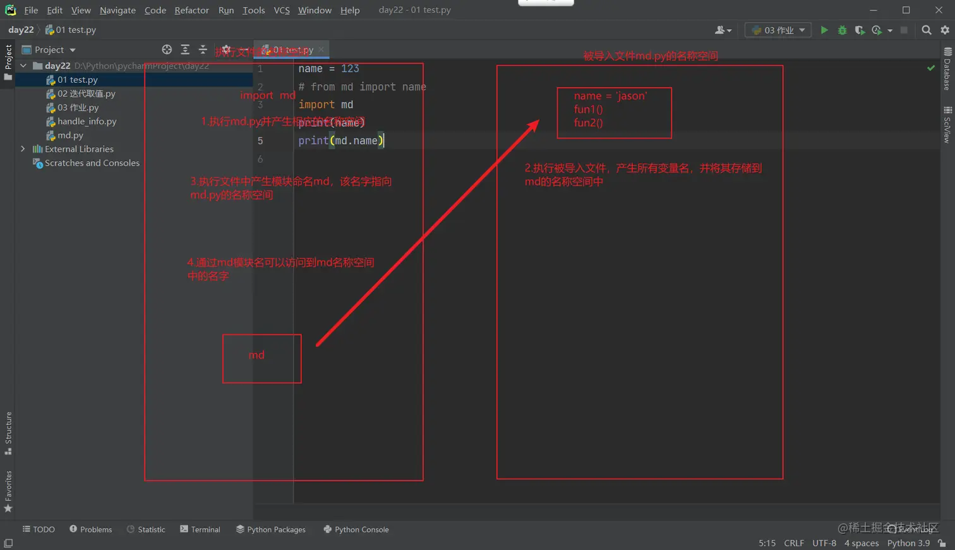Open the Python Console tool window

tap(356, 529)
